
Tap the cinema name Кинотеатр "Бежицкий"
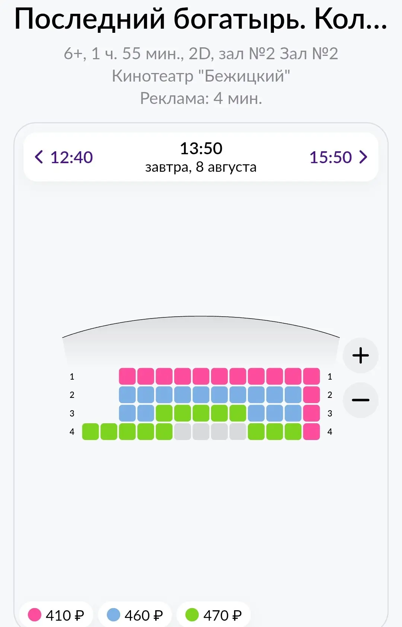(x=201, y=76)
